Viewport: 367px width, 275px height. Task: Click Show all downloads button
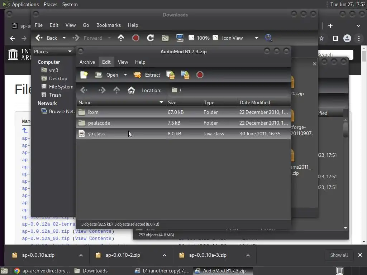[339, 255]
